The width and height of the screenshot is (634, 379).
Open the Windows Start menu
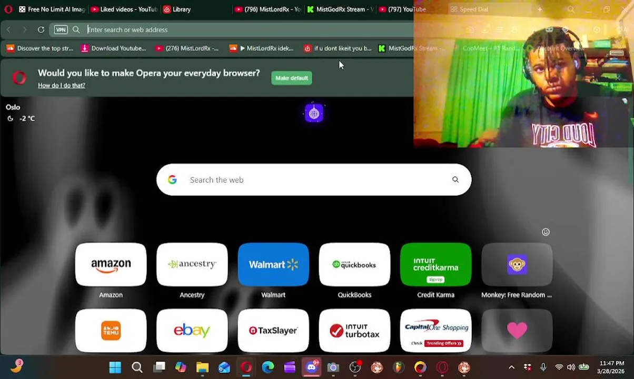115,367
